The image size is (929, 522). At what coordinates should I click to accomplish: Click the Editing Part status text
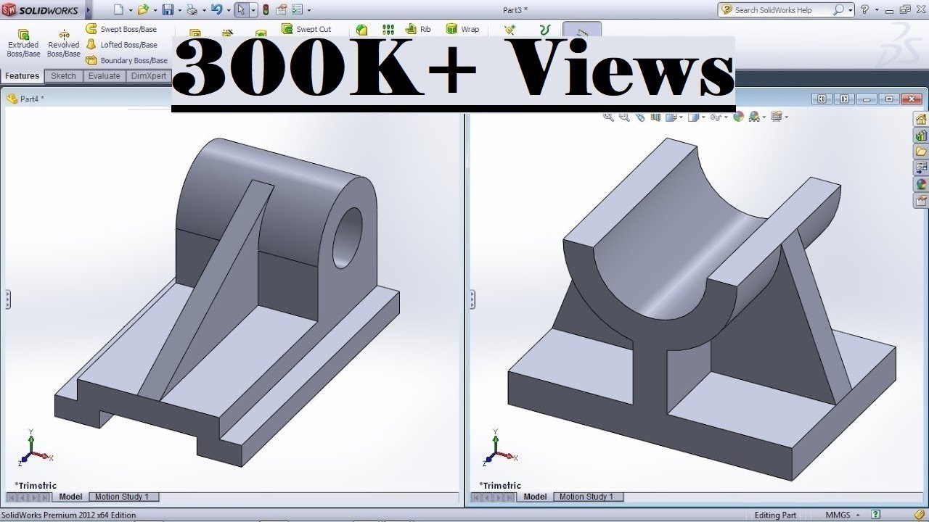[775, 515]
